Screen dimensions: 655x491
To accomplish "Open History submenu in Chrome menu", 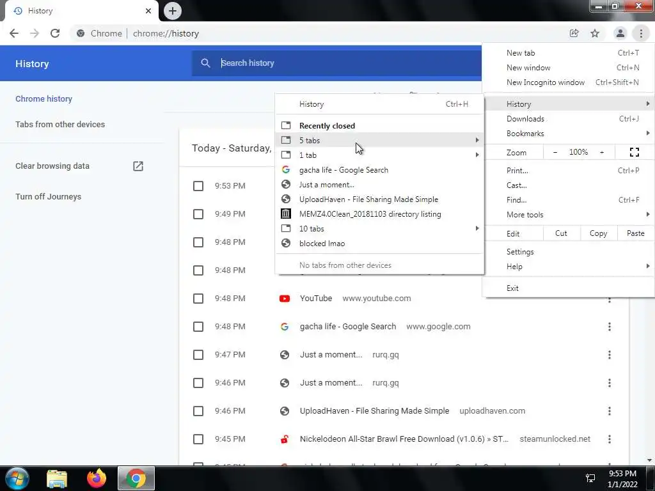I will tap(568, 104).
